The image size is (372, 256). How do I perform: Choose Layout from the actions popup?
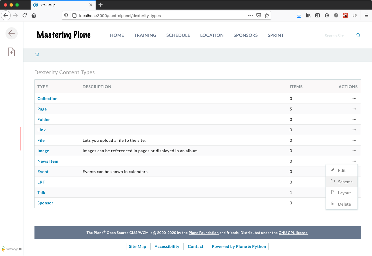click(x=342, y=193)
